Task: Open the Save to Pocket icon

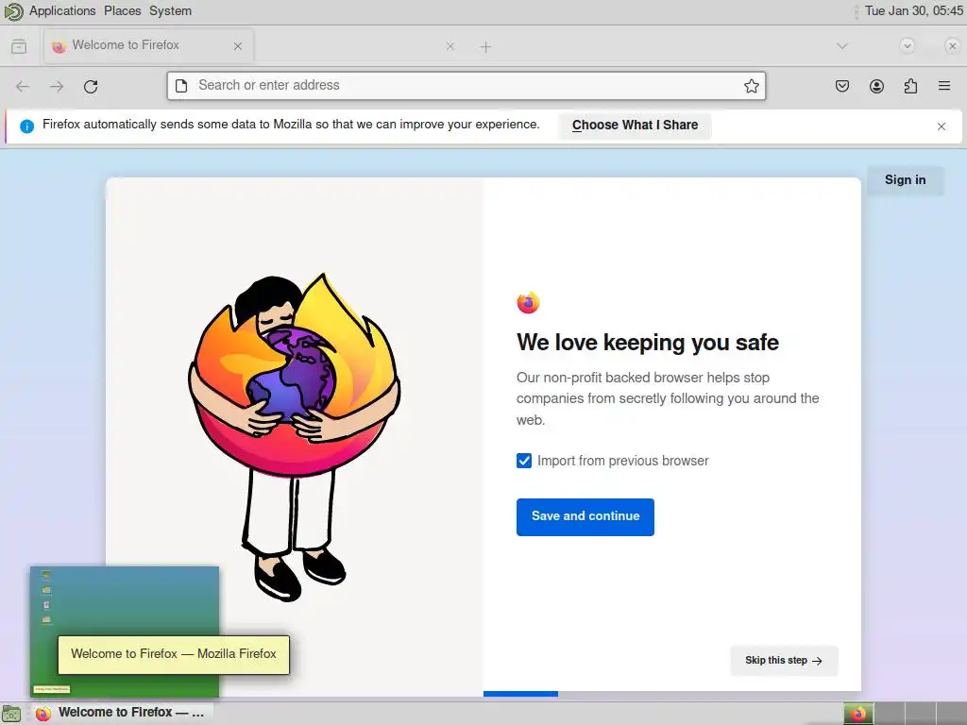Action: [842, 86]
